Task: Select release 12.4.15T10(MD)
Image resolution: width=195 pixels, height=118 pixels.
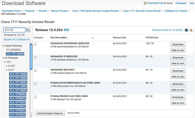Action: click(x=18, y=90)
